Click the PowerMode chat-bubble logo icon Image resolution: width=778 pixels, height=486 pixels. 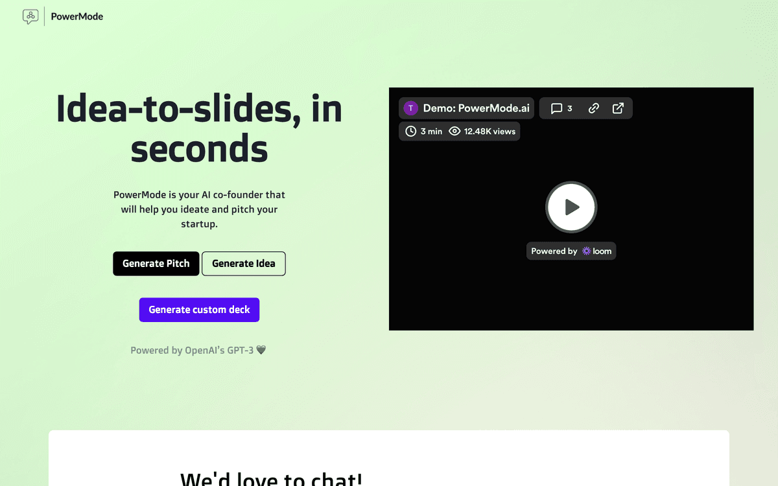click(x=30, y=16)
